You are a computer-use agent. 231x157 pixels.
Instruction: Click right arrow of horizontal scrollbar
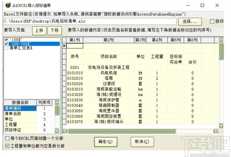(x=216, y=131)
